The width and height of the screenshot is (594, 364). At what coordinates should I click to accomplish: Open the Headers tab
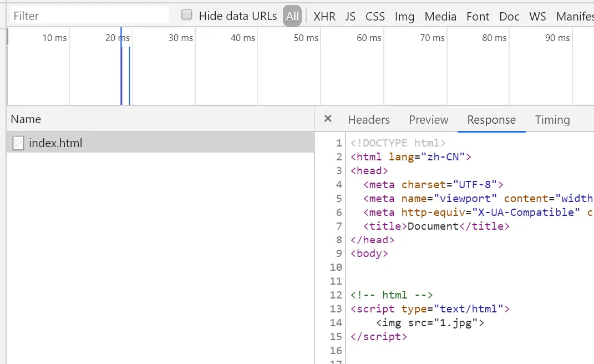[x=369, y=120]
